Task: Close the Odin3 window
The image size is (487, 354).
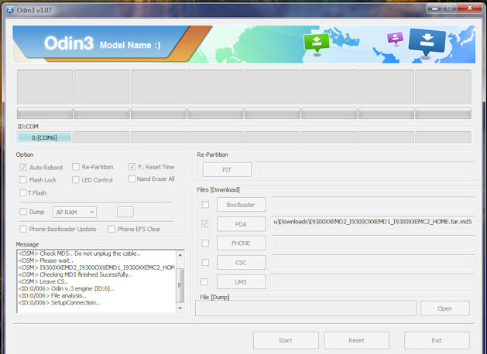Action: [x=470, y=8]
